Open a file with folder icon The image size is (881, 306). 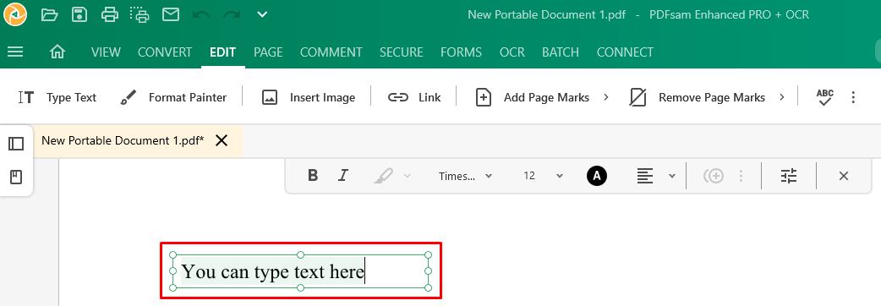(x=49, y=14)
